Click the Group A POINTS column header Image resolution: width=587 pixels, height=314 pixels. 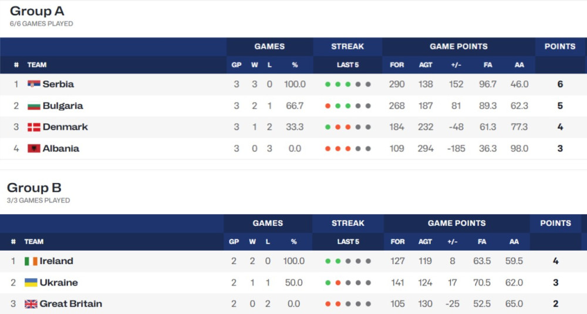pos(559,46)
